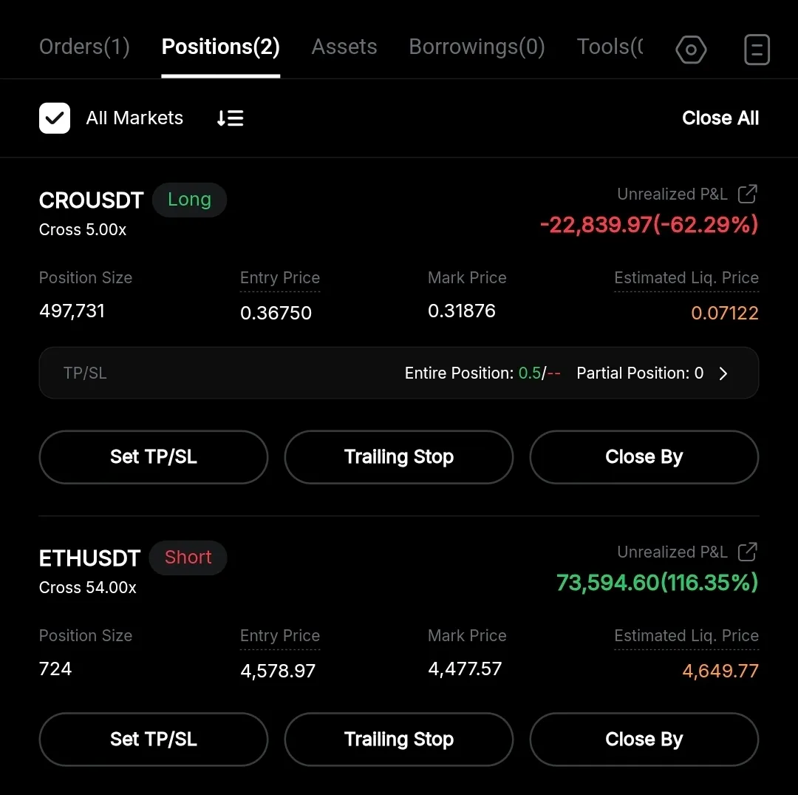Open the Assets tab
The image size is (798, 795).
[x=344, y=47]
